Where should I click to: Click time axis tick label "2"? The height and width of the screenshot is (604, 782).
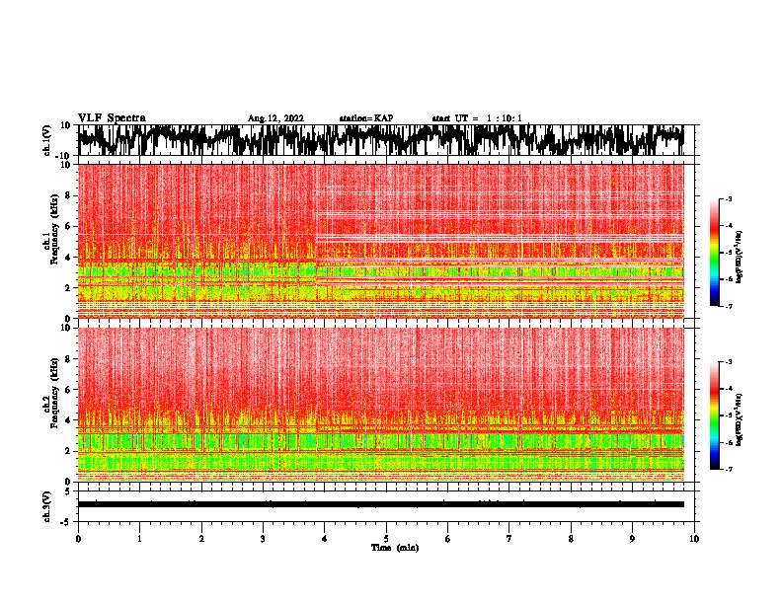pyautogui.click(x=201, y=539)
